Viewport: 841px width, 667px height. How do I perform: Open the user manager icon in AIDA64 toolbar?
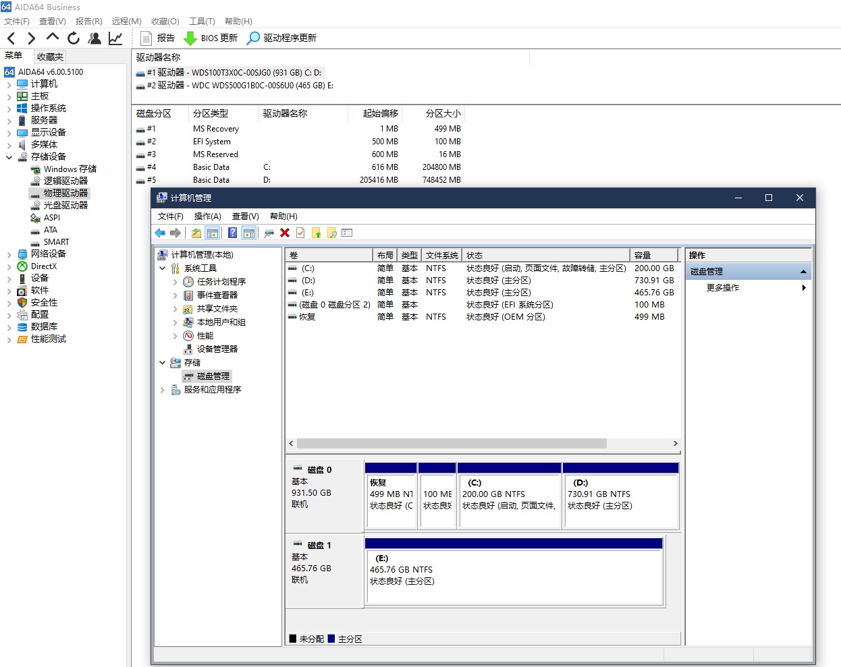coord(94,38)
